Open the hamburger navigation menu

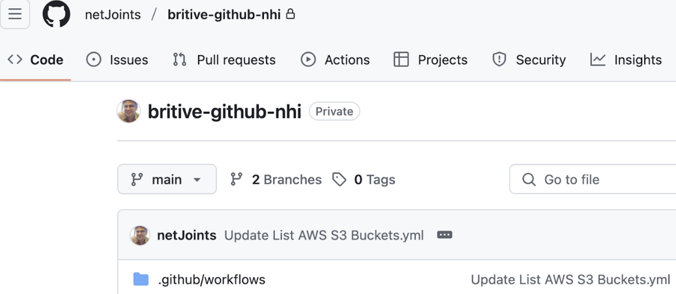[15, 14]
